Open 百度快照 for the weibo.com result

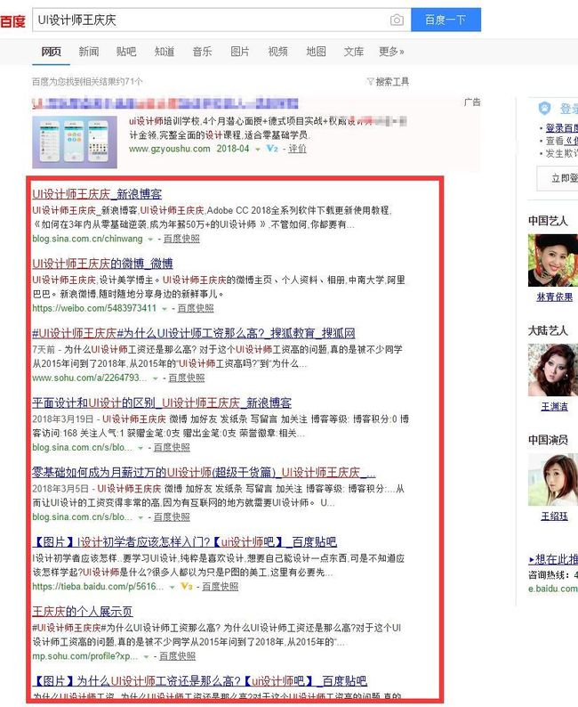[196, 308]
